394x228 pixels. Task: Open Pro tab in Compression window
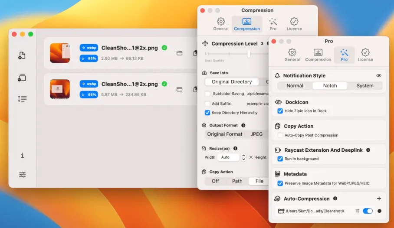[273, 24]
